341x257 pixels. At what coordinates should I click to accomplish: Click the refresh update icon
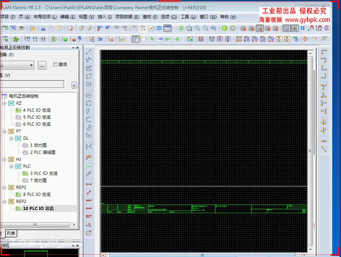pyautogui.click(x=181, y=28)
